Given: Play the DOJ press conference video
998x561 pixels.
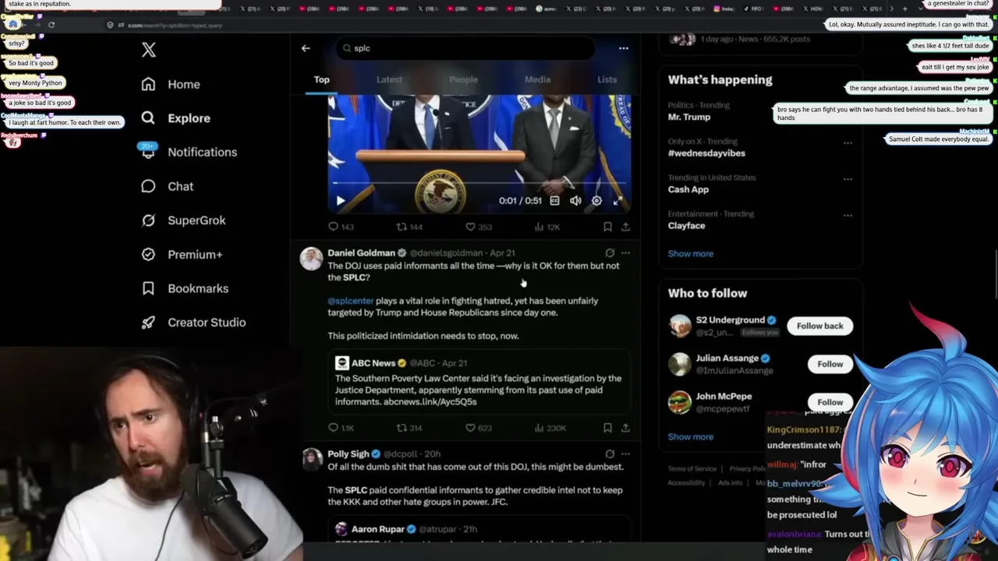Looking at the screenshot, I should point(341,201).
